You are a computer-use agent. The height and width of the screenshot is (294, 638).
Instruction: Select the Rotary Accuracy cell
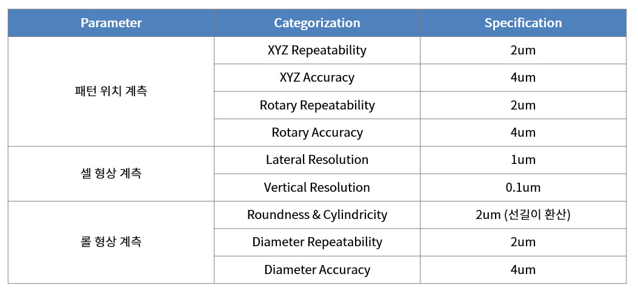(x=317, y=132)
